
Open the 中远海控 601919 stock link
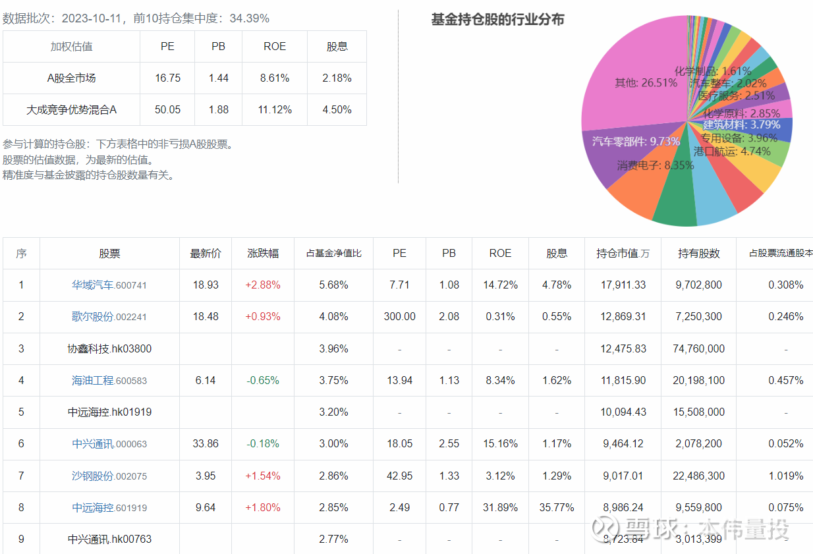(109, 508)
